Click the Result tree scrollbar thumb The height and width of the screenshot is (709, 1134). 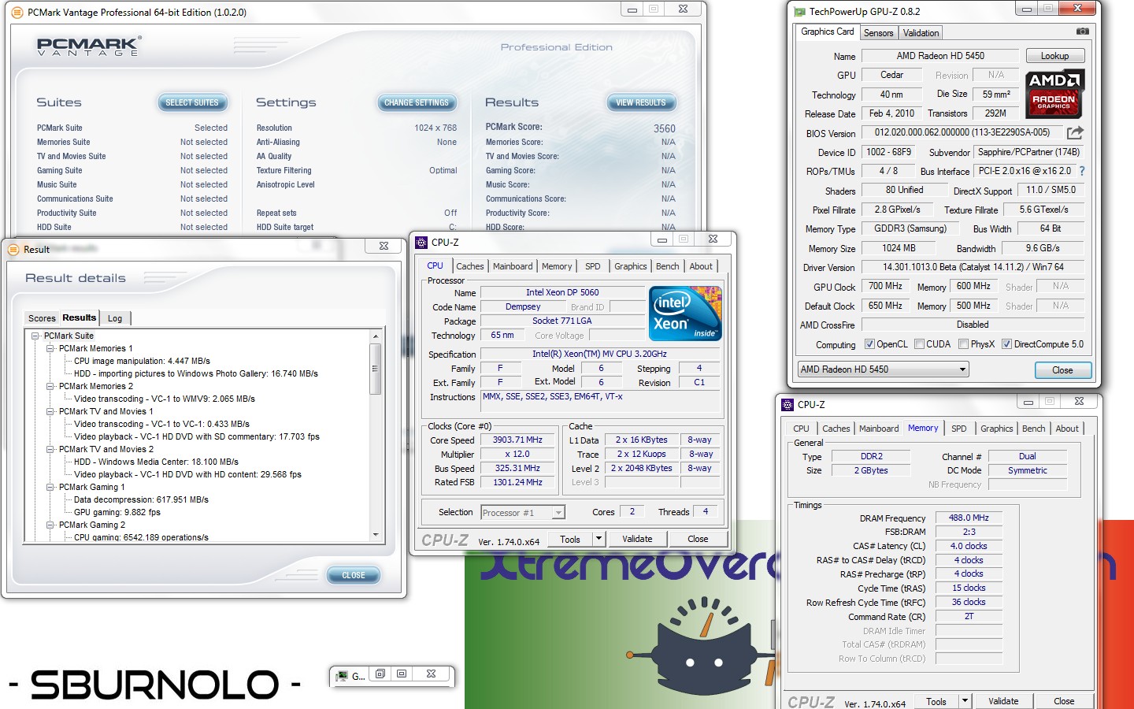pos(376,368)
